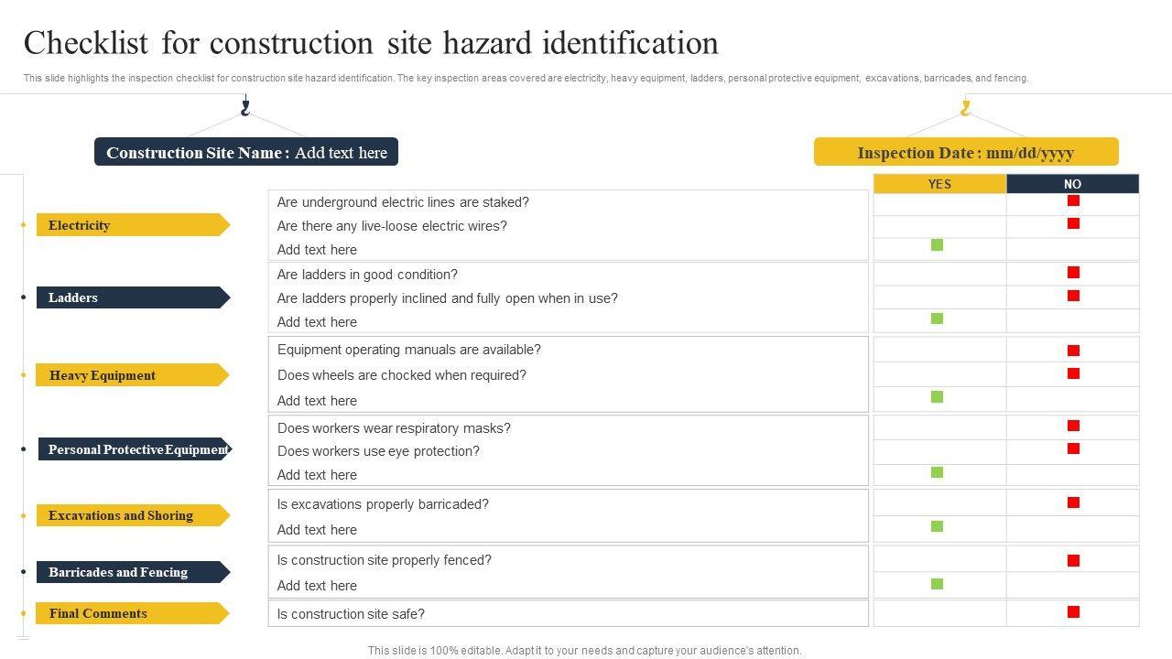The height and width of the screenshot is (659, 1172).
Task: Click the Construction Site Name field
Action: point(246,153)
